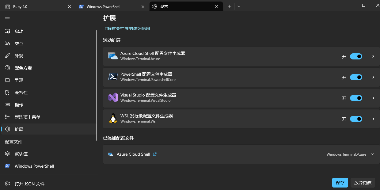Open the 交互 settings page
This screenshot has width=380, height=190.
coord(49,44)
